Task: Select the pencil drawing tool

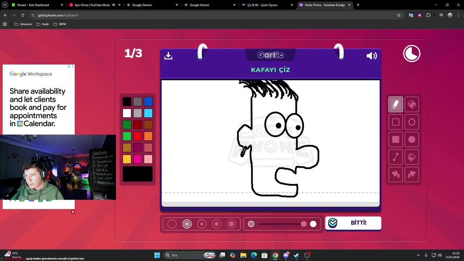Action: [395, 104]
